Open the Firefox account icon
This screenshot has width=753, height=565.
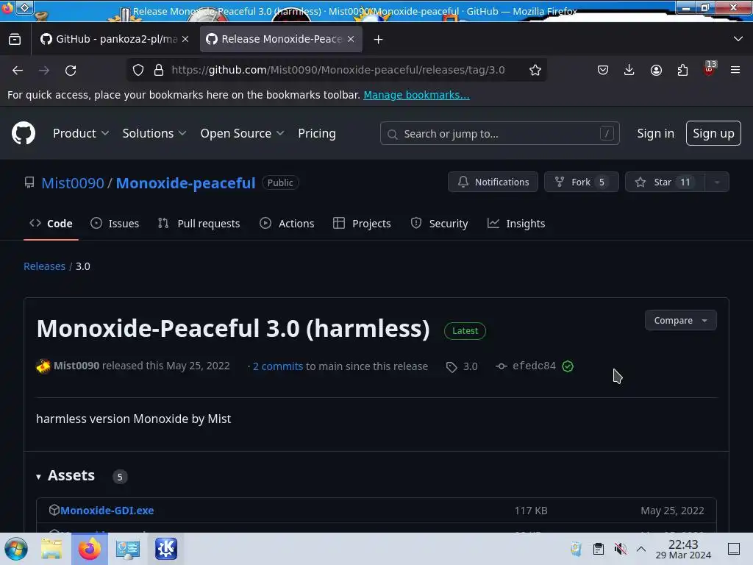[656, 70]
